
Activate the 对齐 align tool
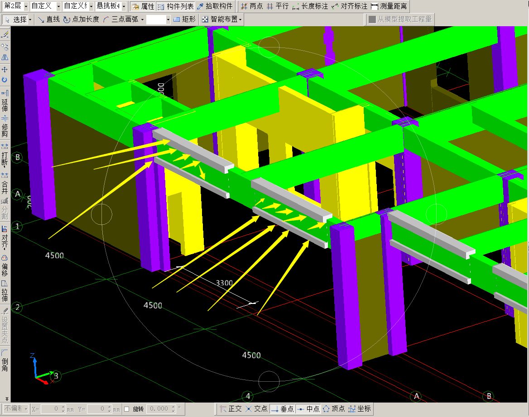tap(5, 238)
